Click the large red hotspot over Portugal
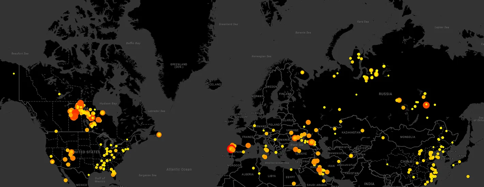The width and height of the screenshot is (484, 187). (x=231, y=149)
